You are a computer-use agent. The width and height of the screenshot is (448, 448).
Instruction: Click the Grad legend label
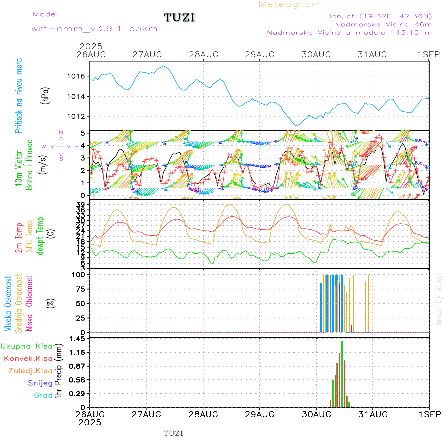[43, 395]
